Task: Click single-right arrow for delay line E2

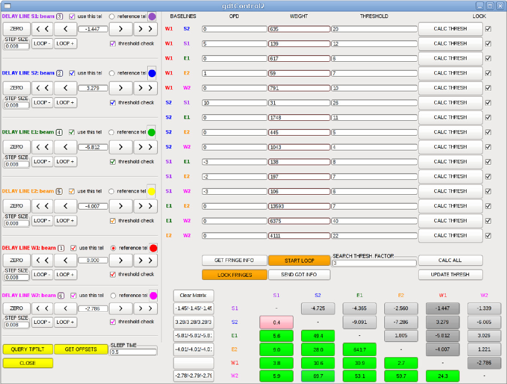Action: click(120, 206)
